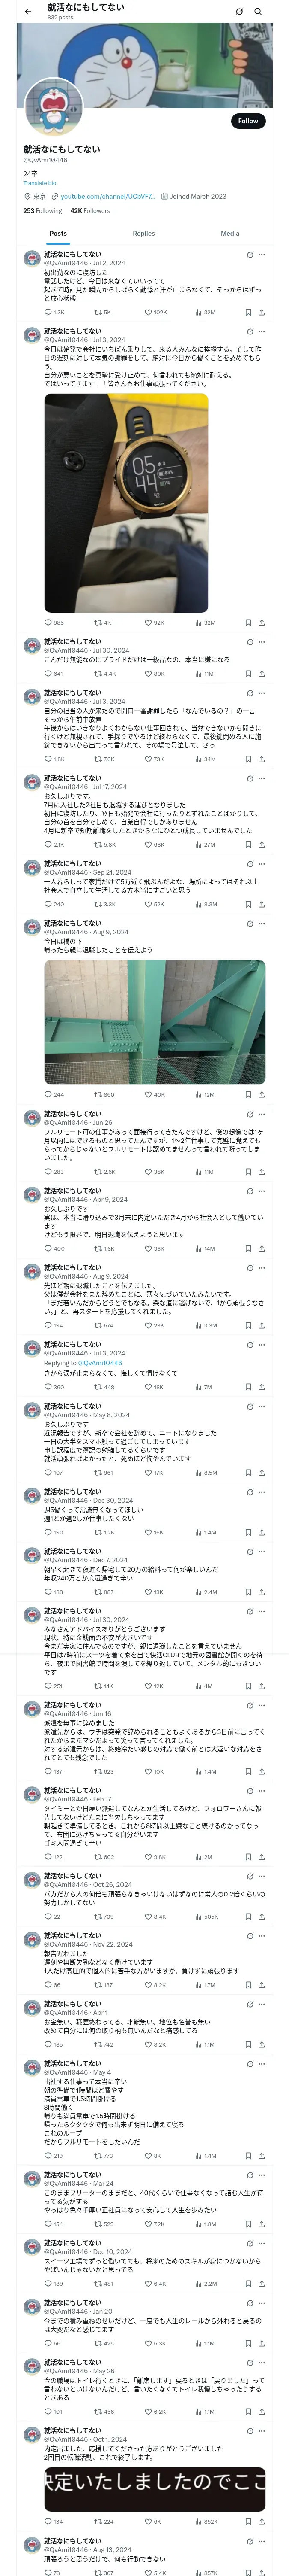Open more options on Jul 2, 2024 post
The width and height of the screenshot is (289, 2576).
(262, 254)
